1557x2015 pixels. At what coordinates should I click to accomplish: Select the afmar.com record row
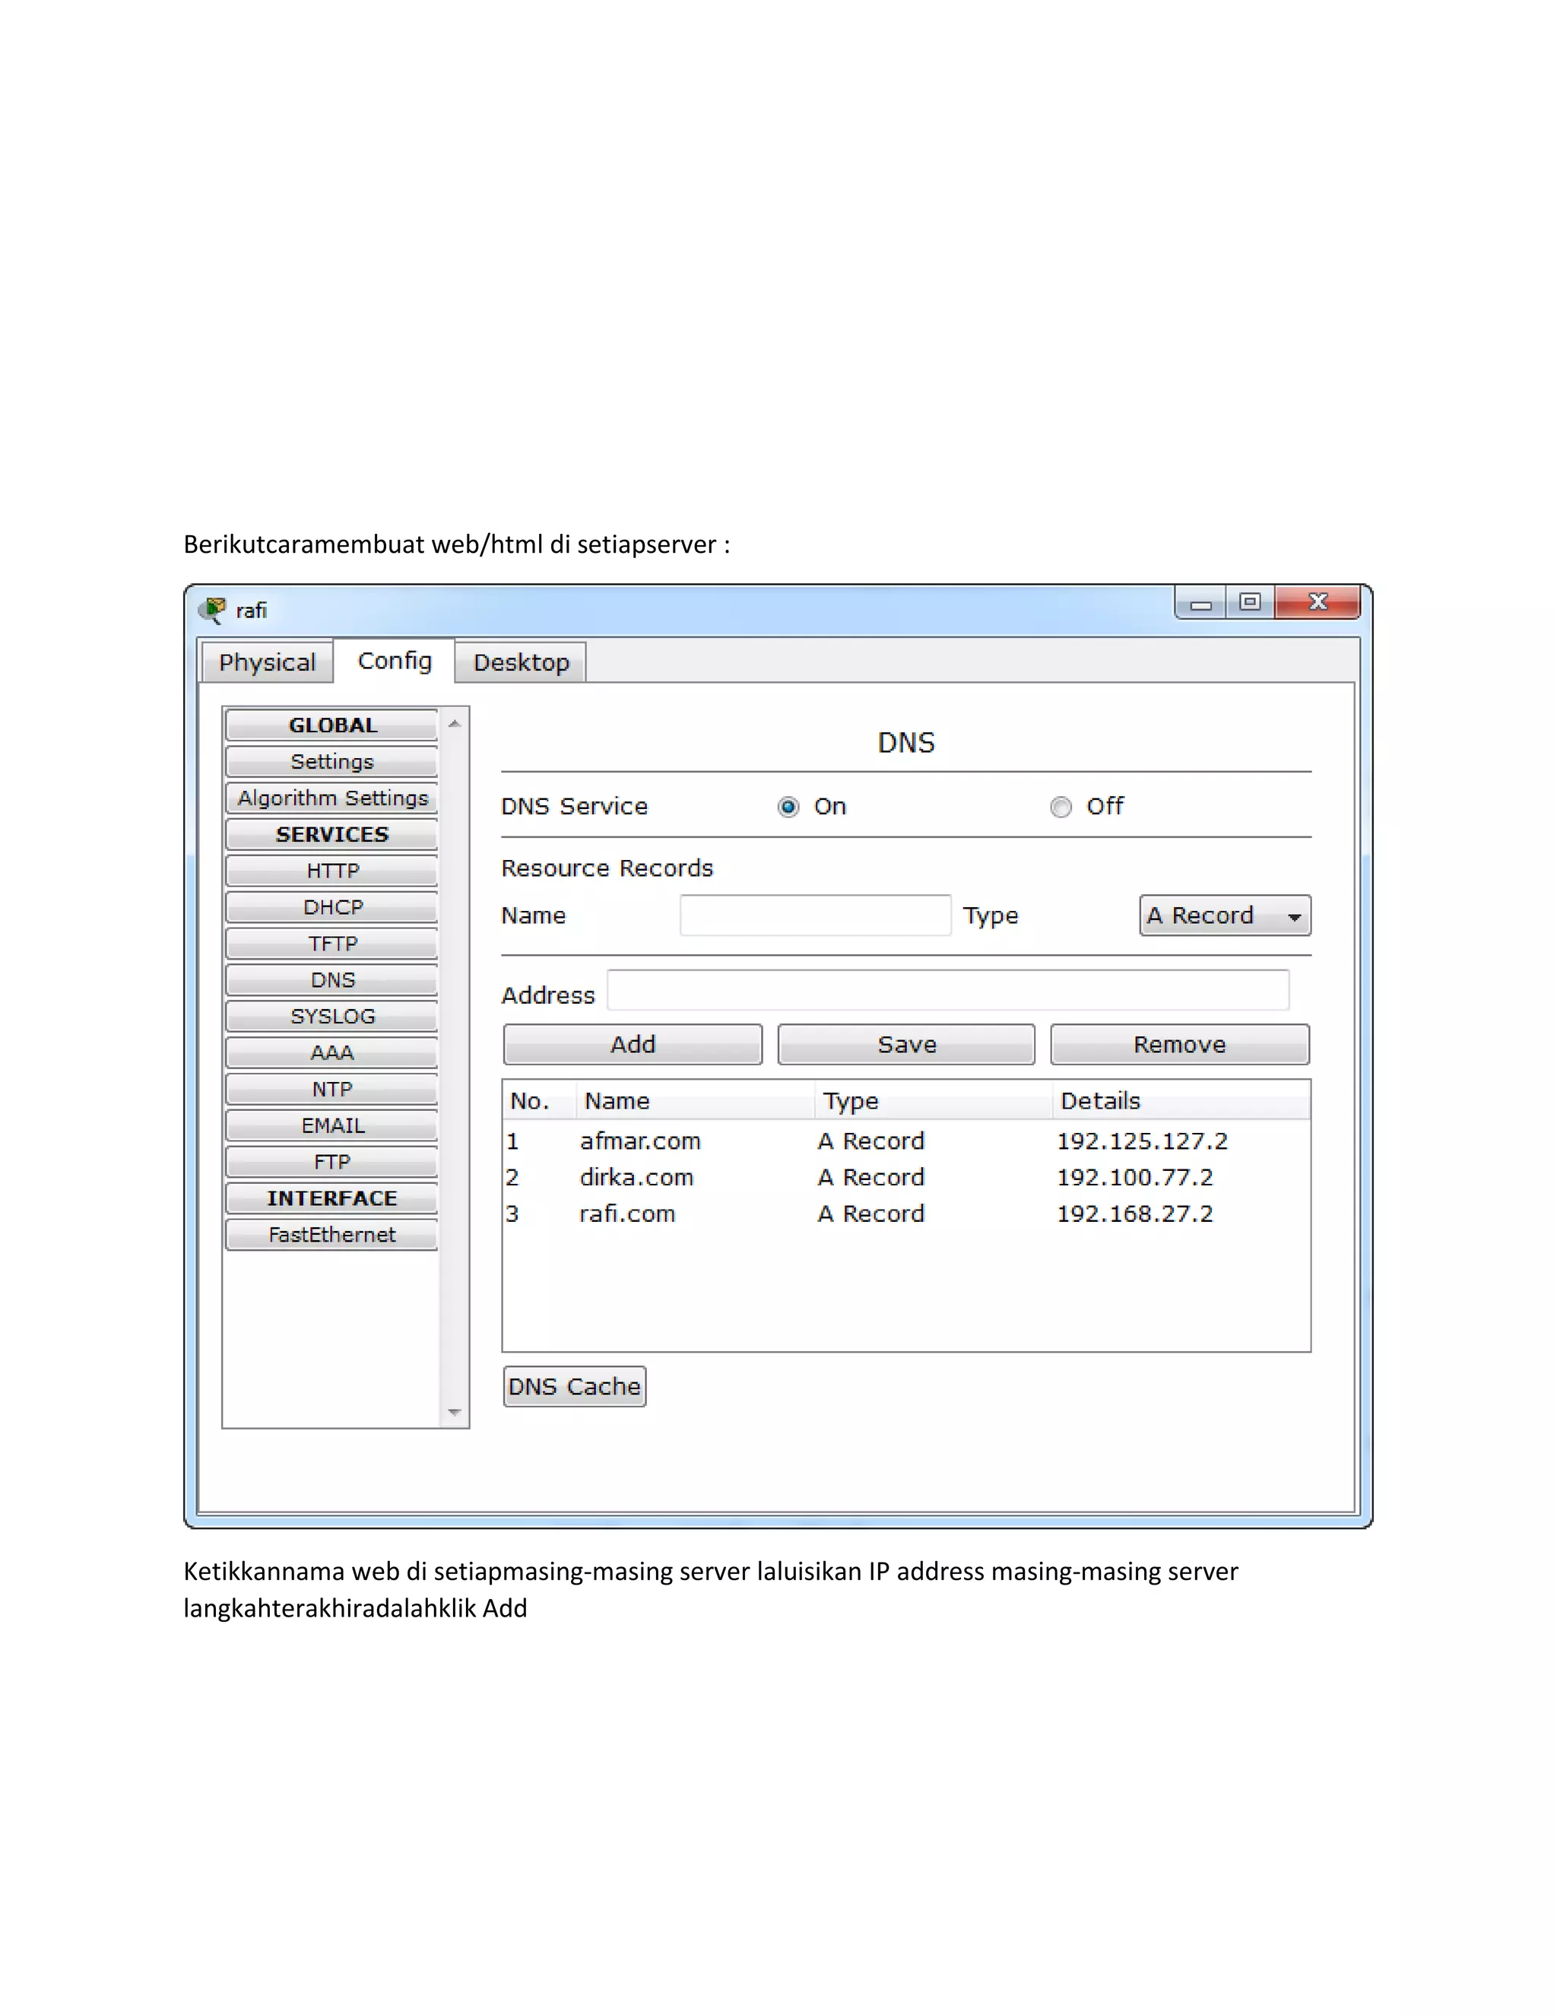tap(640, 1141)
